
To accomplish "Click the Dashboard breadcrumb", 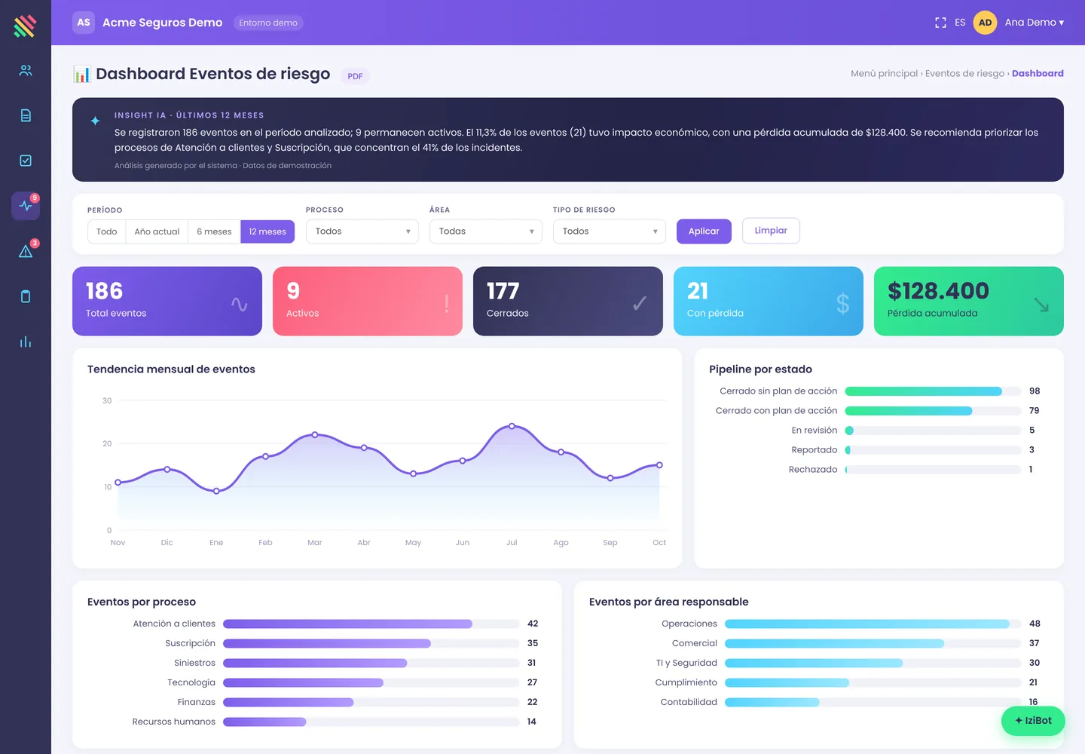I will click(1038, 73).
